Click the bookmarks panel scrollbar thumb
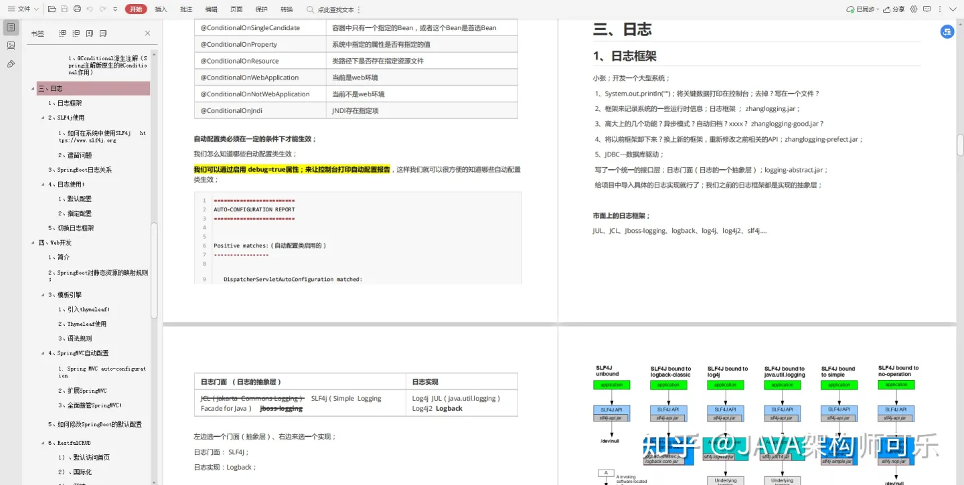The width and height of the screenshot is (964, 485). (155, 271)
